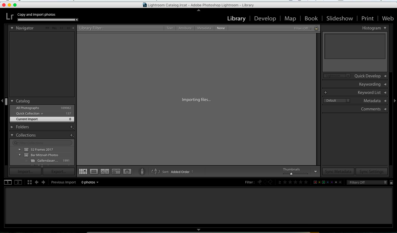The width and height of the screenshot is (397, 233).
Task: Filter by unflagged status flag icon
Action: click(265, 182)
